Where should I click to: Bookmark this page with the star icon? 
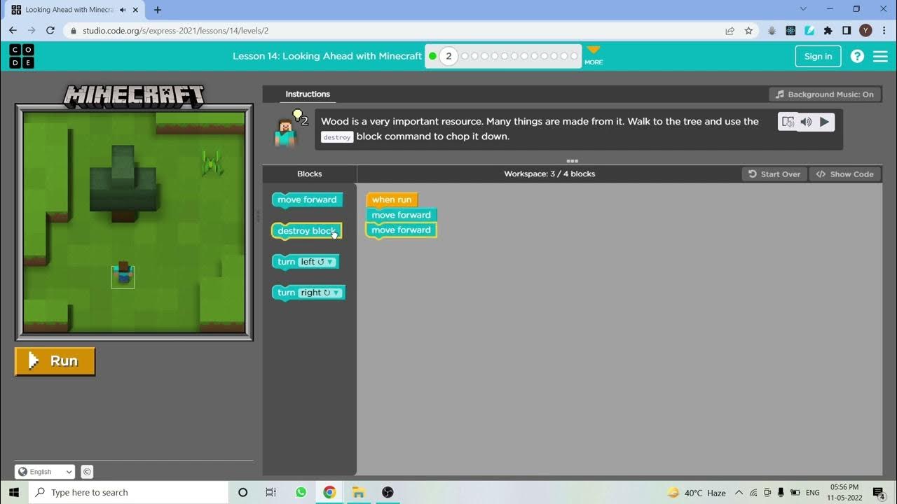(x=748, y=31)
